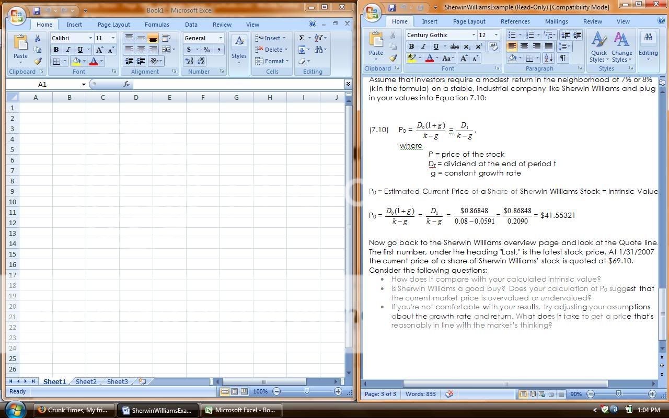
Task: Save the Excel workbook from Quick Access
Action: (x=37, y=10)
